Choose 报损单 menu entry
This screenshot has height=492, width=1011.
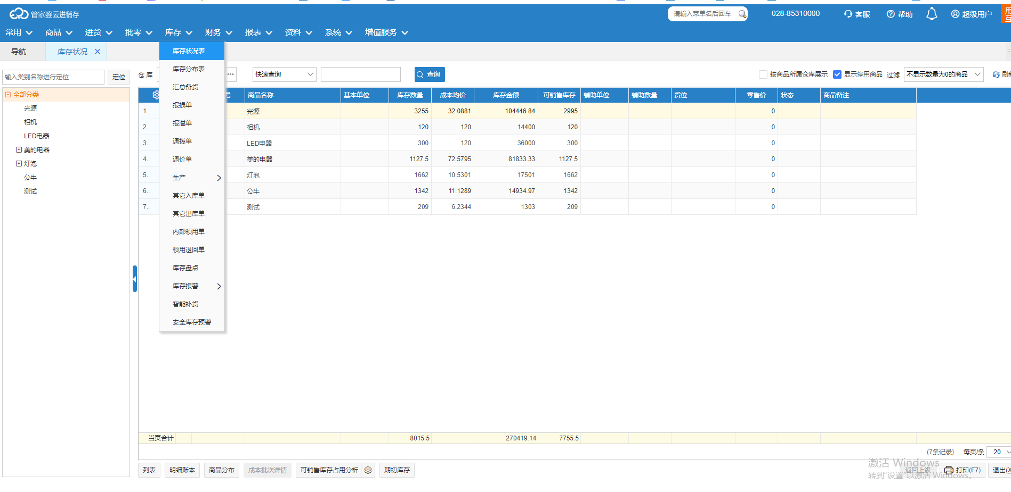(192, 105)
